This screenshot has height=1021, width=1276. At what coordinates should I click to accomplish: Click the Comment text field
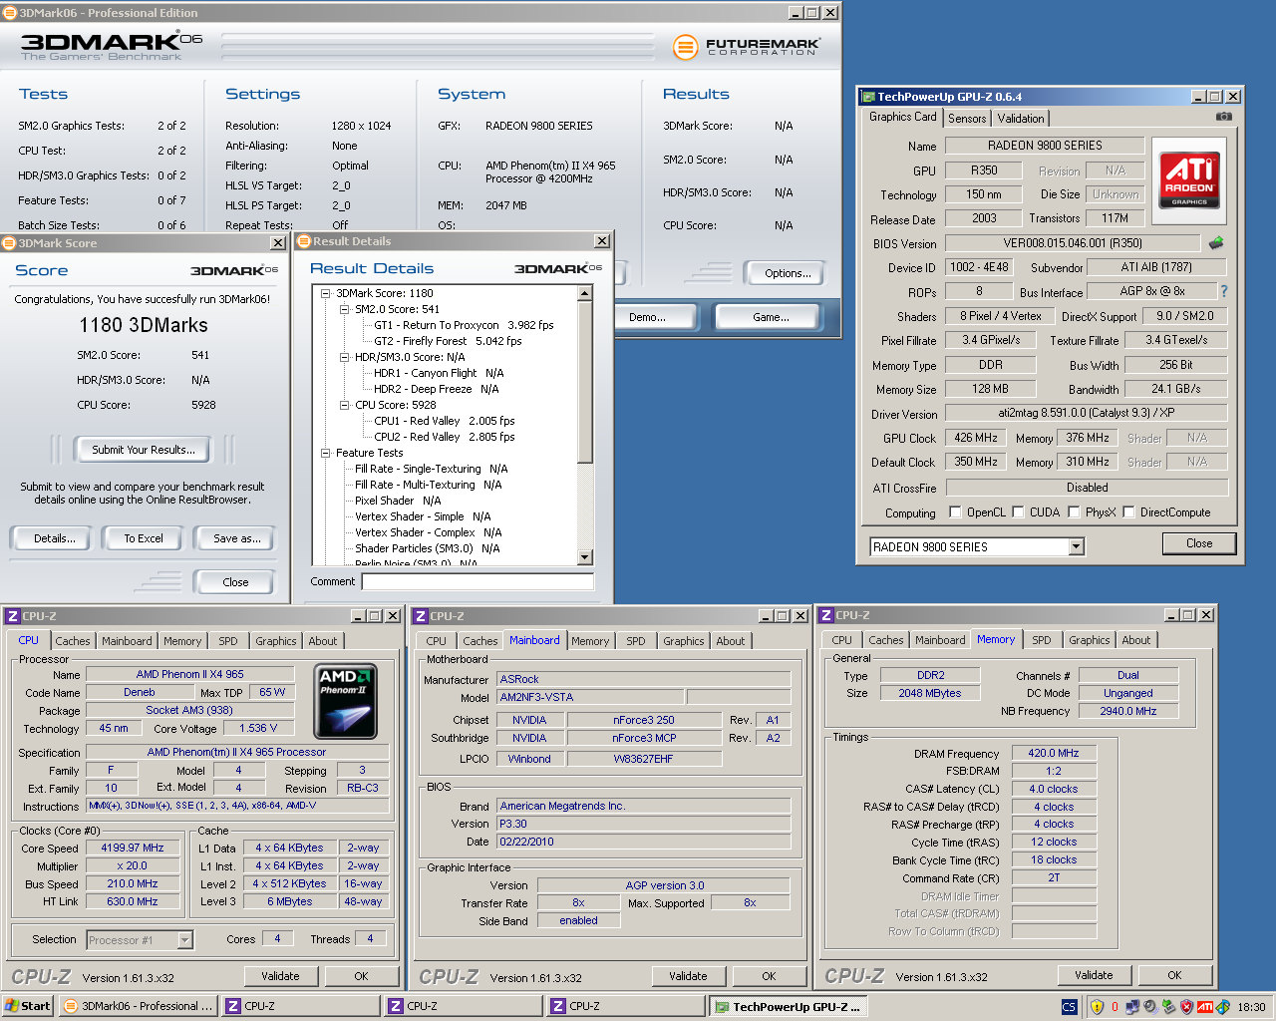click(478, 581)
